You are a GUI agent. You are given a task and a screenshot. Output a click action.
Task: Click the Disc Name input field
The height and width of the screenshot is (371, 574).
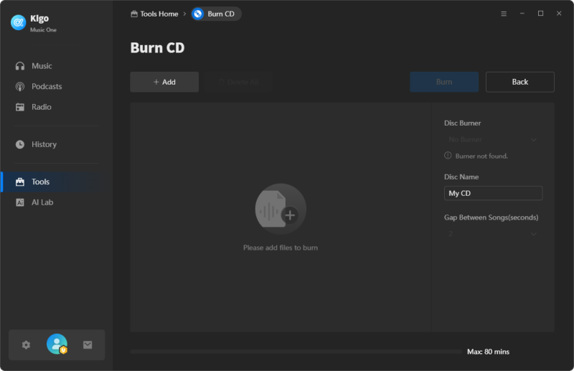pyautogui.click(x=493, y=193)
